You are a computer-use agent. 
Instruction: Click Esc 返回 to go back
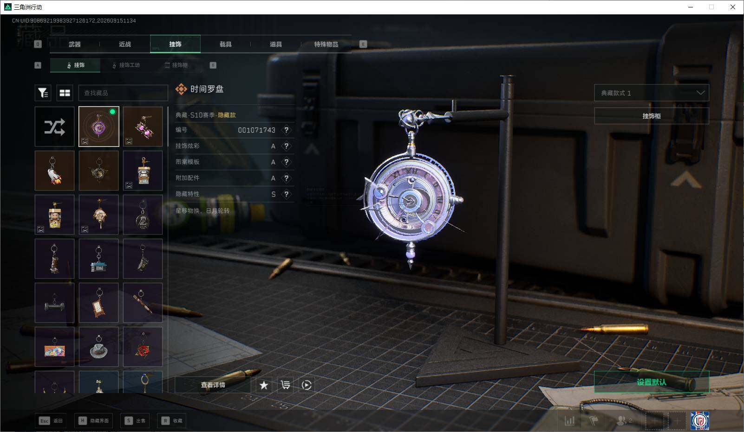(50, 420)
